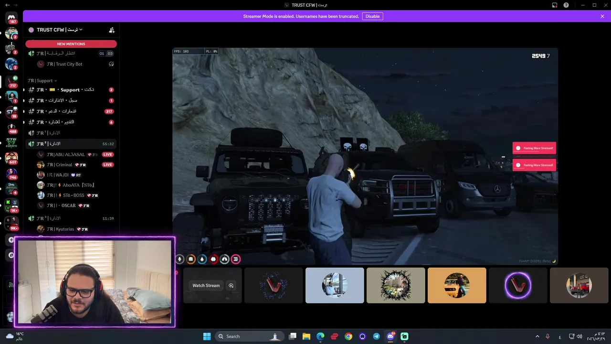The height and width of the screenshot is (344, 611).
Task: Click LIVE badge next to ABU AL3ASAL
Action: coord(108,154)
